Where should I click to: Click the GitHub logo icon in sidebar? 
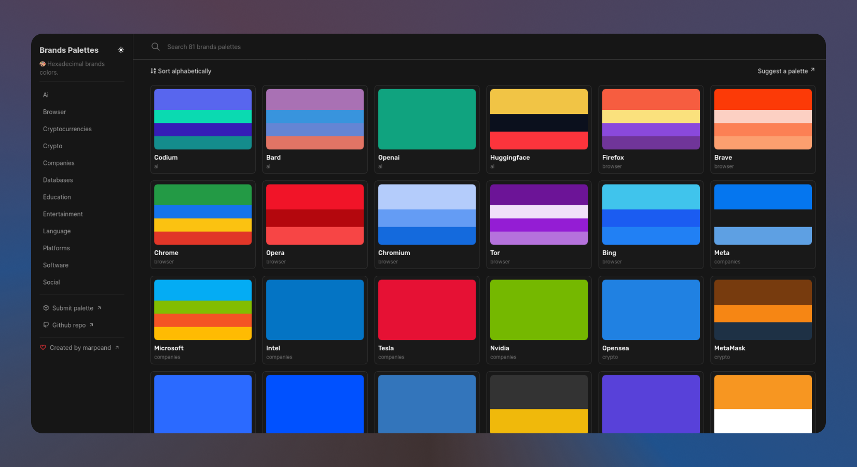(46, 325)
